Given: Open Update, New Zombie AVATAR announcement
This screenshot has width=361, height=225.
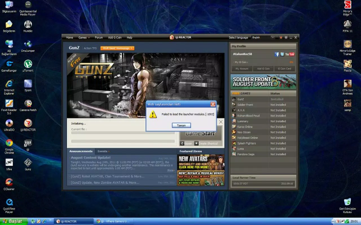Looking at the screenshot, I should point(105,183).
